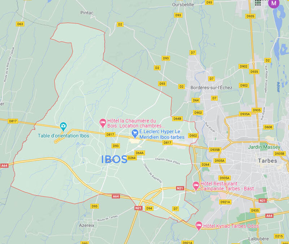Screen dimensions: 289x244
Task: Click the Oursbelille town label
Action: click(x=183, y=5)
